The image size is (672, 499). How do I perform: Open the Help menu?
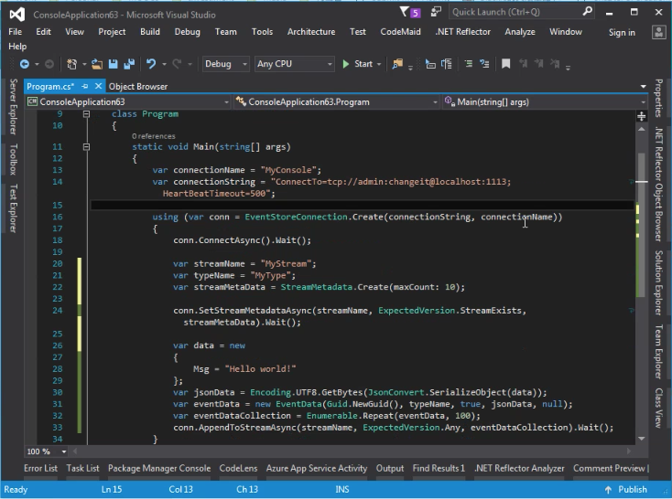(x=17, y=47)
